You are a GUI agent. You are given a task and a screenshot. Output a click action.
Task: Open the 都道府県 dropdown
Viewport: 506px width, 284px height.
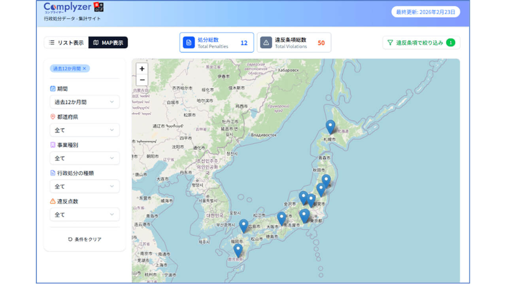[x=84, y=130]
